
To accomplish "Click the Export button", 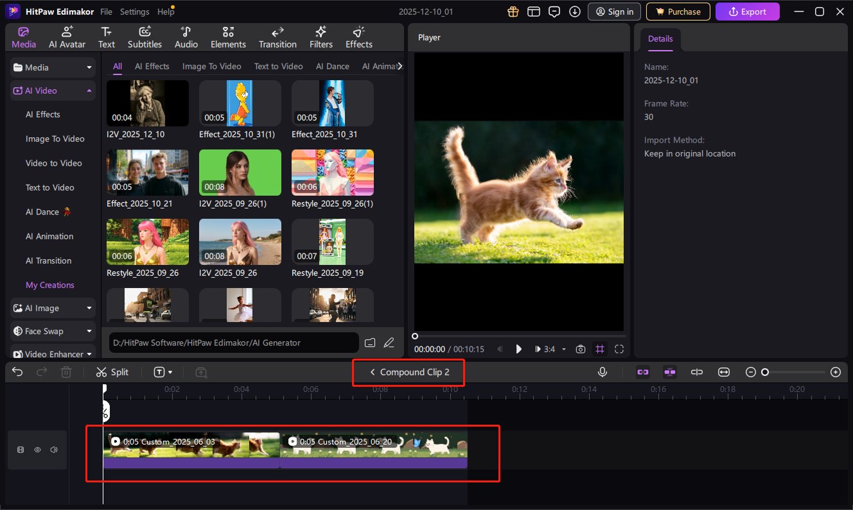I will tap(747, 12).
